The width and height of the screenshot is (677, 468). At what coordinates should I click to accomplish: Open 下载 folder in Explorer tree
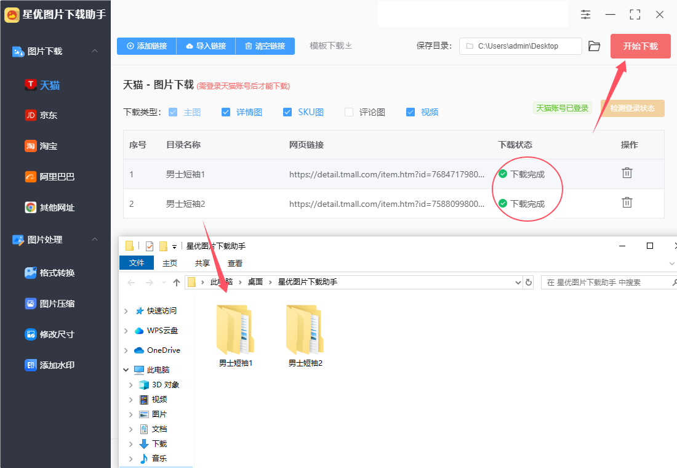153,444
